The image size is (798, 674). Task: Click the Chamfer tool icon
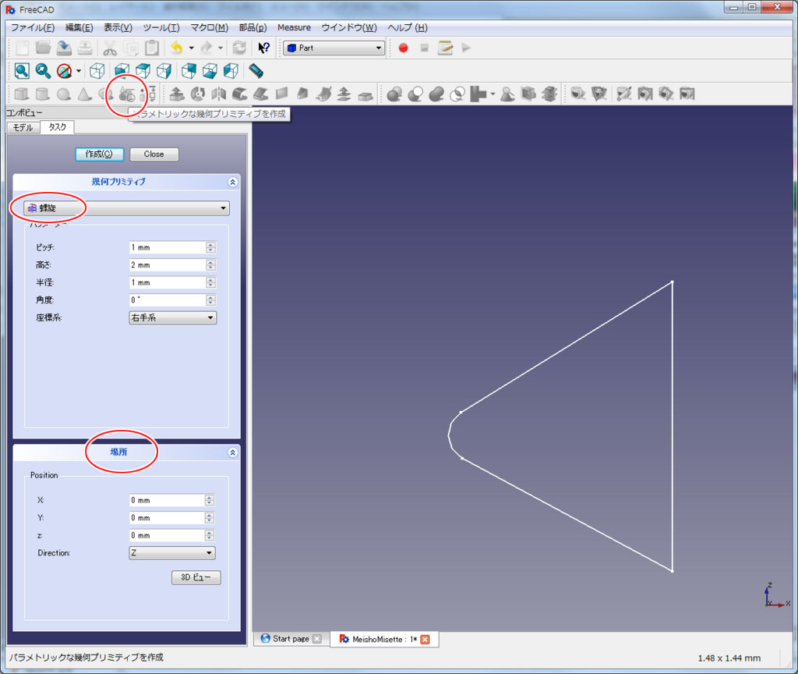(260, 94)
